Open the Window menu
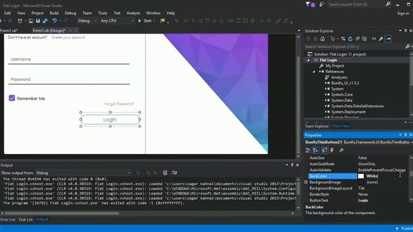This screenshot has height=232, width=413. click(154, 13)
